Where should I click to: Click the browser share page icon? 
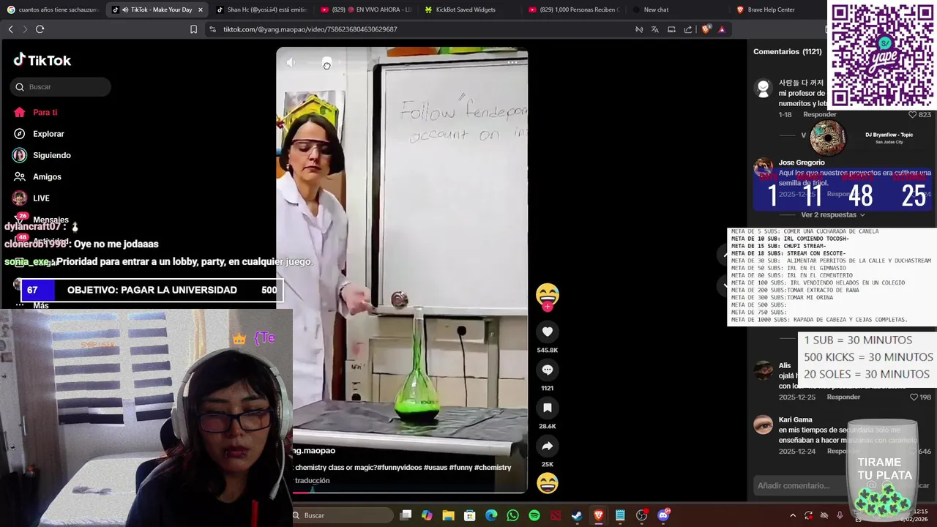(x=688, y=29)
